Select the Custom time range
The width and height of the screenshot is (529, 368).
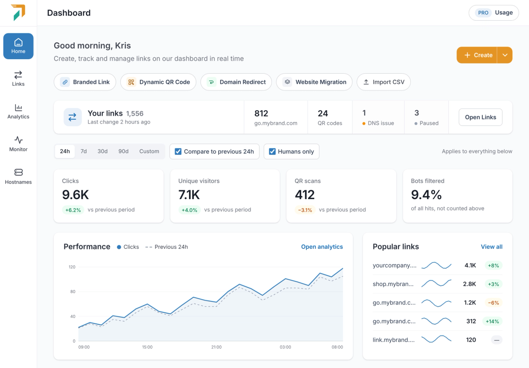(149, 151)
